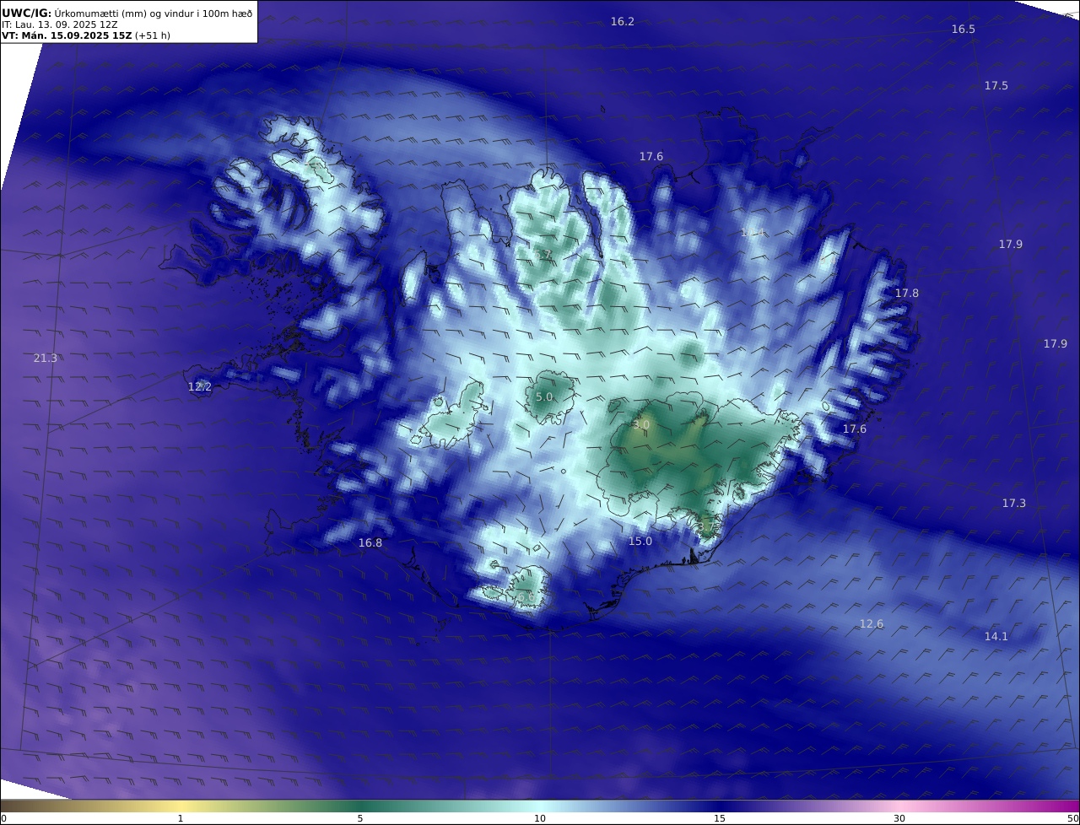Click the 16.5 value on the map
This screenshot has height=825, width=1080.
[964, 29]
